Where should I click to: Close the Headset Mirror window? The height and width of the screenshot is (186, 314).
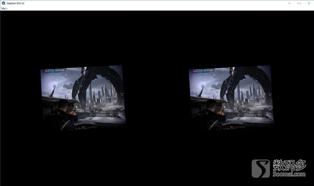(309, 3)
